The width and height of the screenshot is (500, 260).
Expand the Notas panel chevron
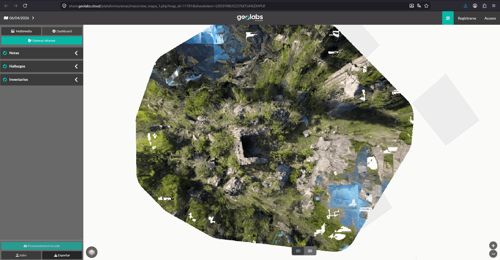point(76,53)
